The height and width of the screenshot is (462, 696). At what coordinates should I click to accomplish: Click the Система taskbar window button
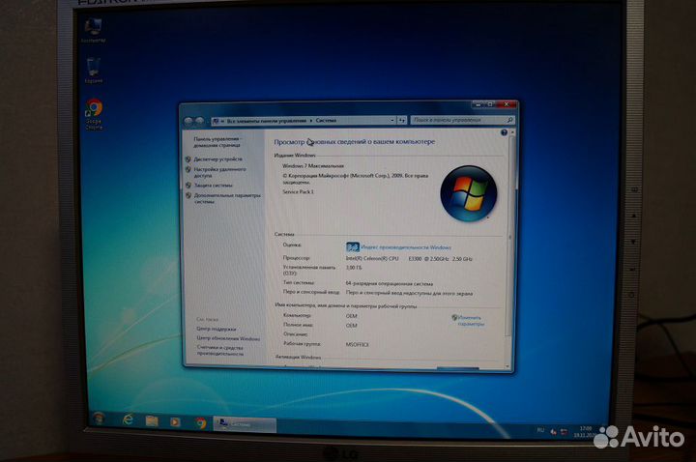245,424
